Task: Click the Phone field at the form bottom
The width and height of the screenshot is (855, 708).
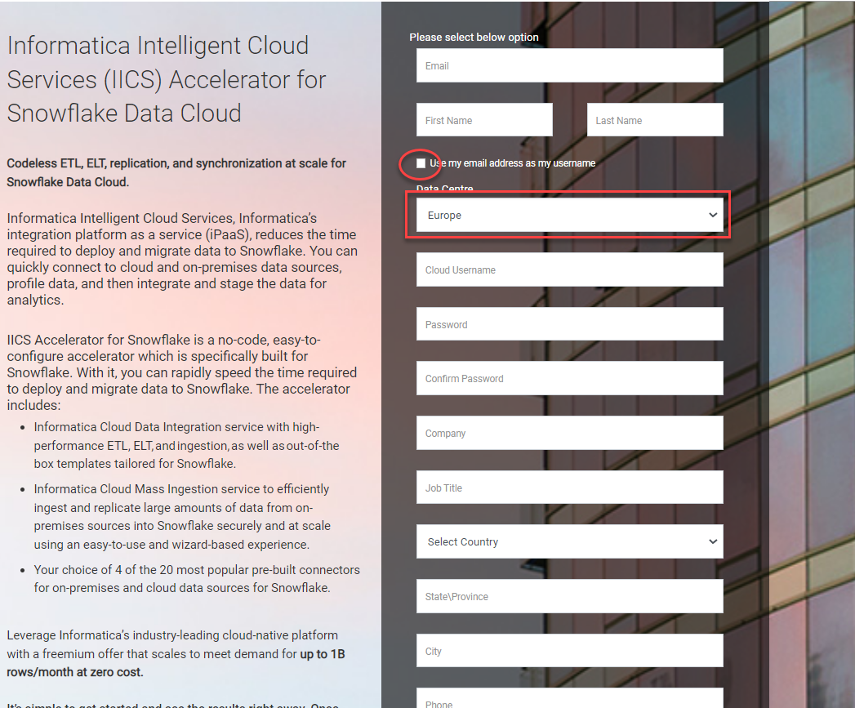Action: [569, 700]
